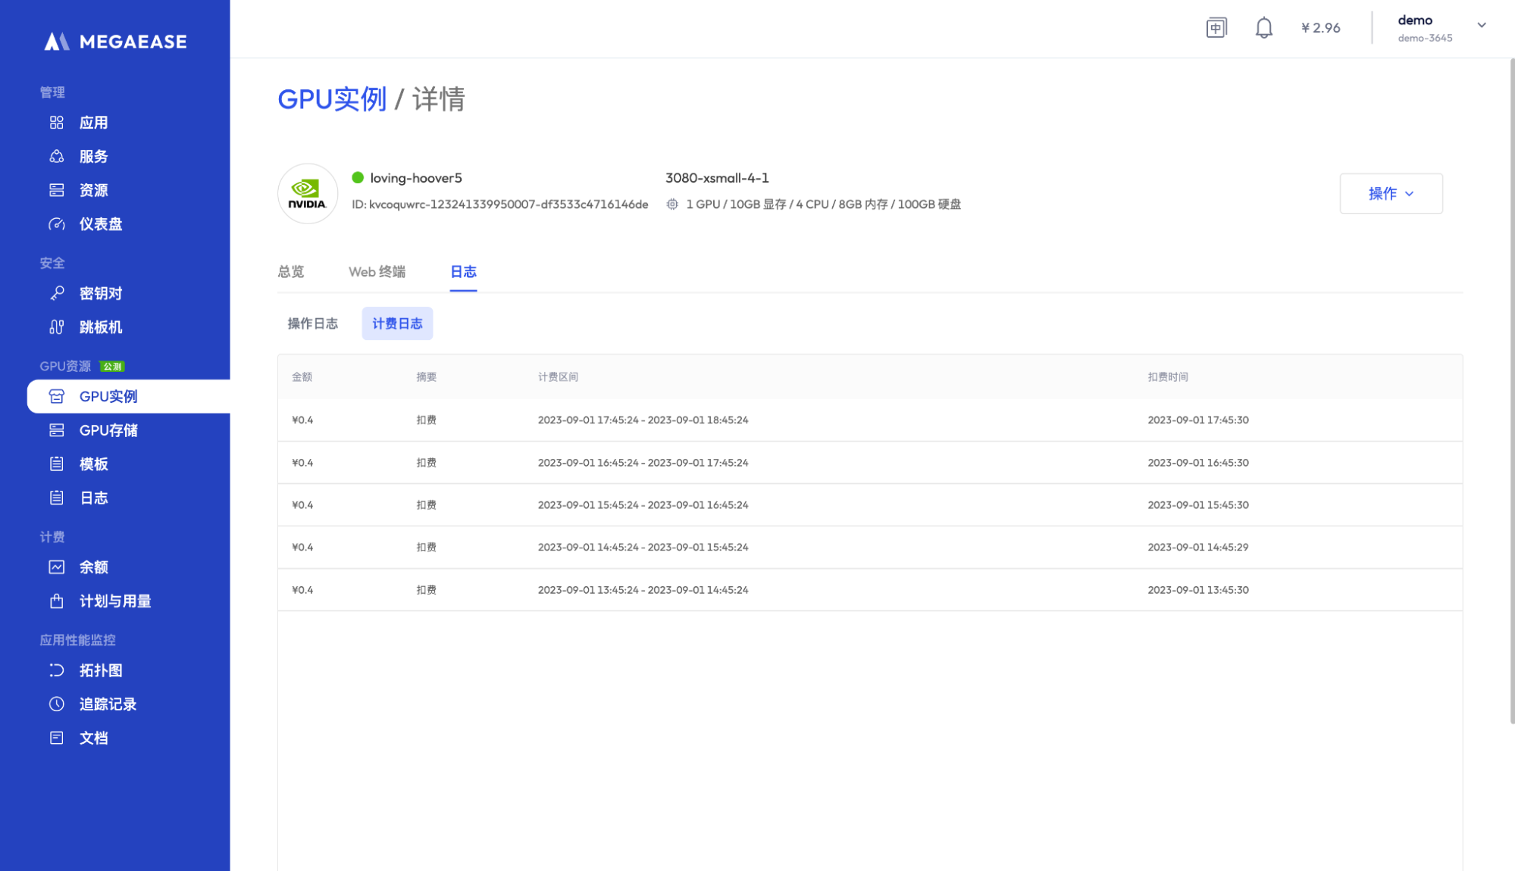
Task: Click the 摘要 column header
Action: click(427, 376)
